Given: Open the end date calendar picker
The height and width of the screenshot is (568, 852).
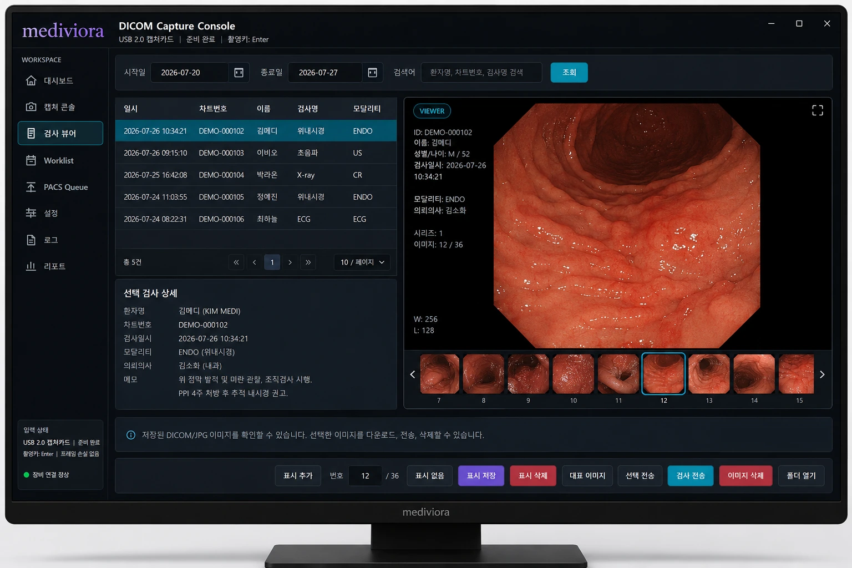Looking at the screenshot, I should pos(373,73).
